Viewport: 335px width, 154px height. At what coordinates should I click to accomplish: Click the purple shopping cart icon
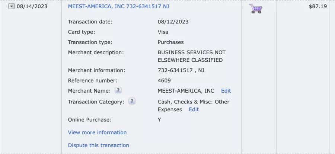[255, 9]
